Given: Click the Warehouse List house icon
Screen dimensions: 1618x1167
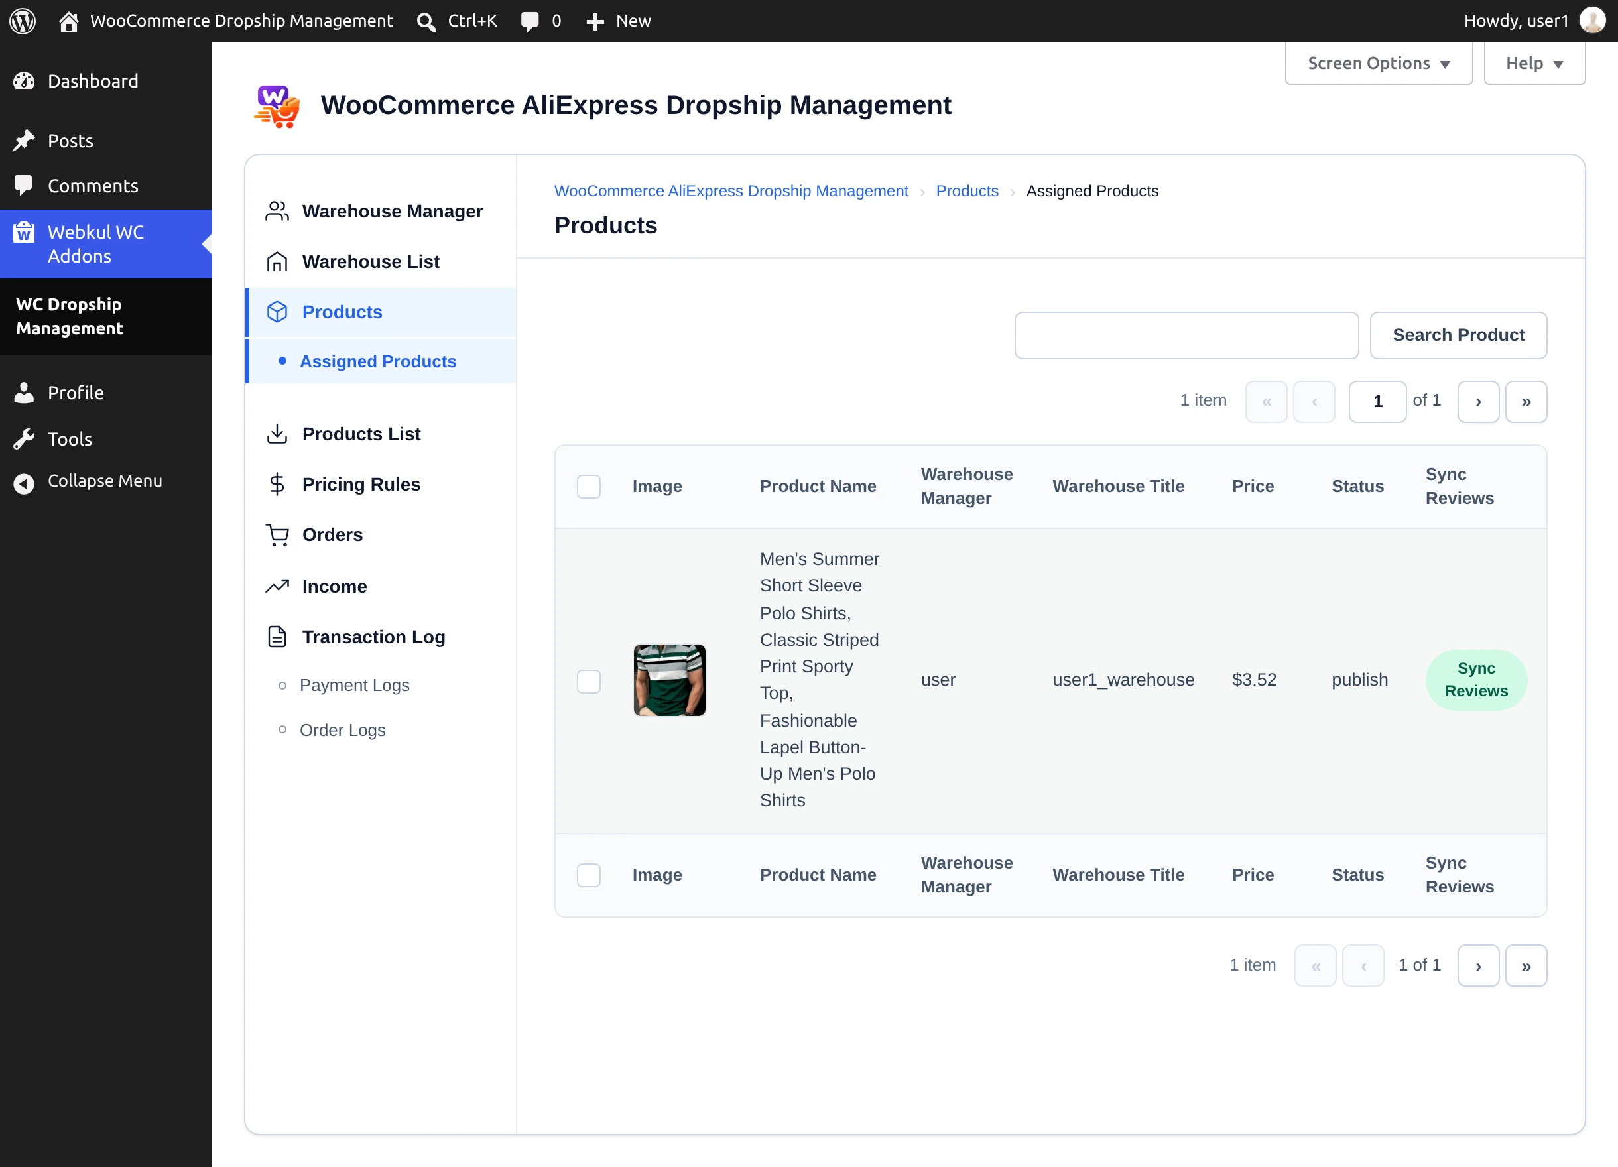Looking at the screenshot, I should coord(277,262).
